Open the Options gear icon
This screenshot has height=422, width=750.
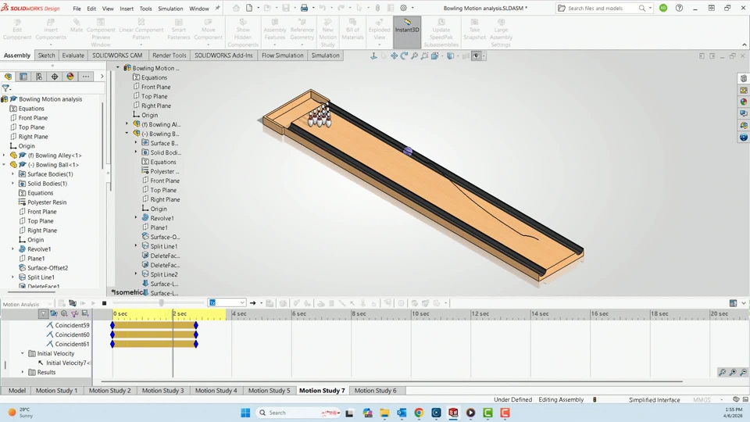[403, 8]
